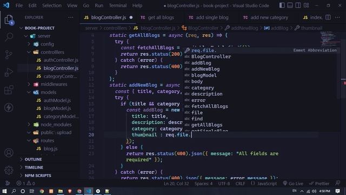Open the Run menu
The height and width of the screenshot is (195, 346).
tap(99, 5)
